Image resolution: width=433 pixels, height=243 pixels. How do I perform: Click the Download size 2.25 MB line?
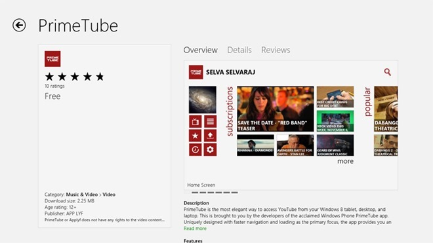[x=70, y=201]
